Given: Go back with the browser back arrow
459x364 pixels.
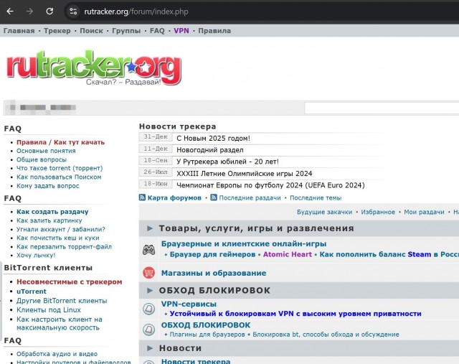Looking at the screenshot, I should [10, 11].
